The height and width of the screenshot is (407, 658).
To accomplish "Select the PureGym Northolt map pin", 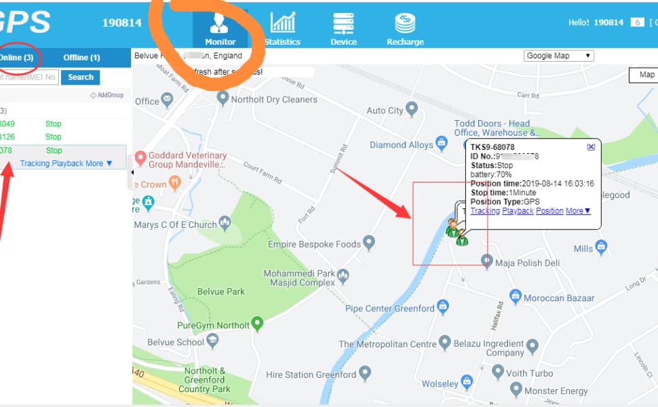I will [257, 324].
